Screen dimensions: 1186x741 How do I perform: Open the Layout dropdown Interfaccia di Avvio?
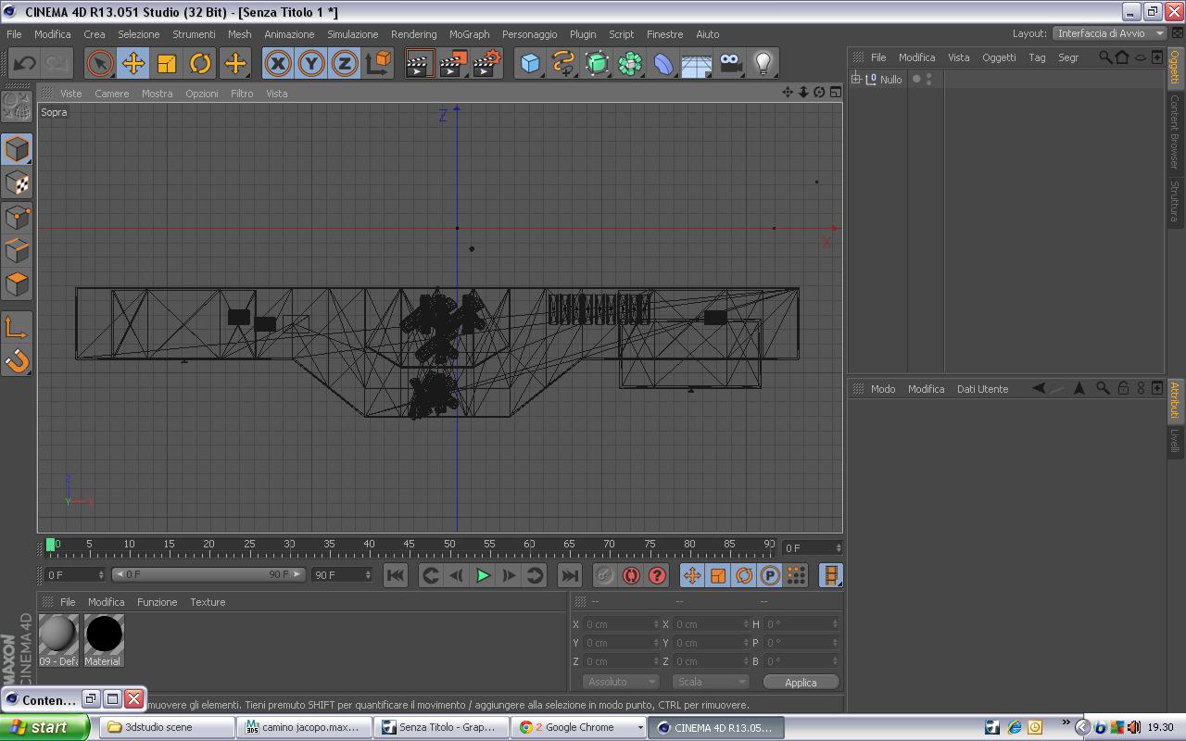pyautogui.click(x=1109, y=33)
